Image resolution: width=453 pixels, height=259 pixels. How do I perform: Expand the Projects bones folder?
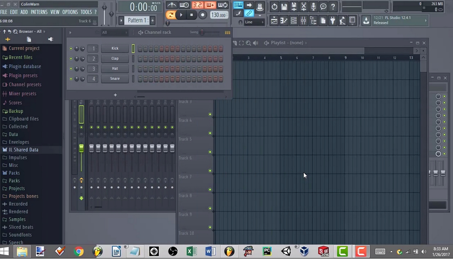(23, 196)
